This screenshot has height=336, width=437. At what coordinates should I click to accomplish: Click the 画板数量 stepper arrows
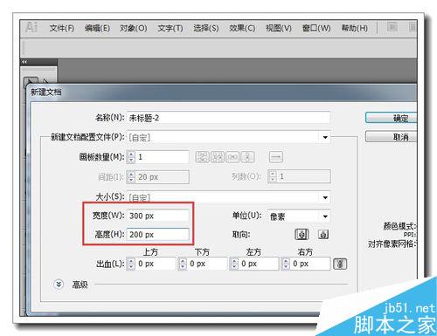(x=131, y=157)
